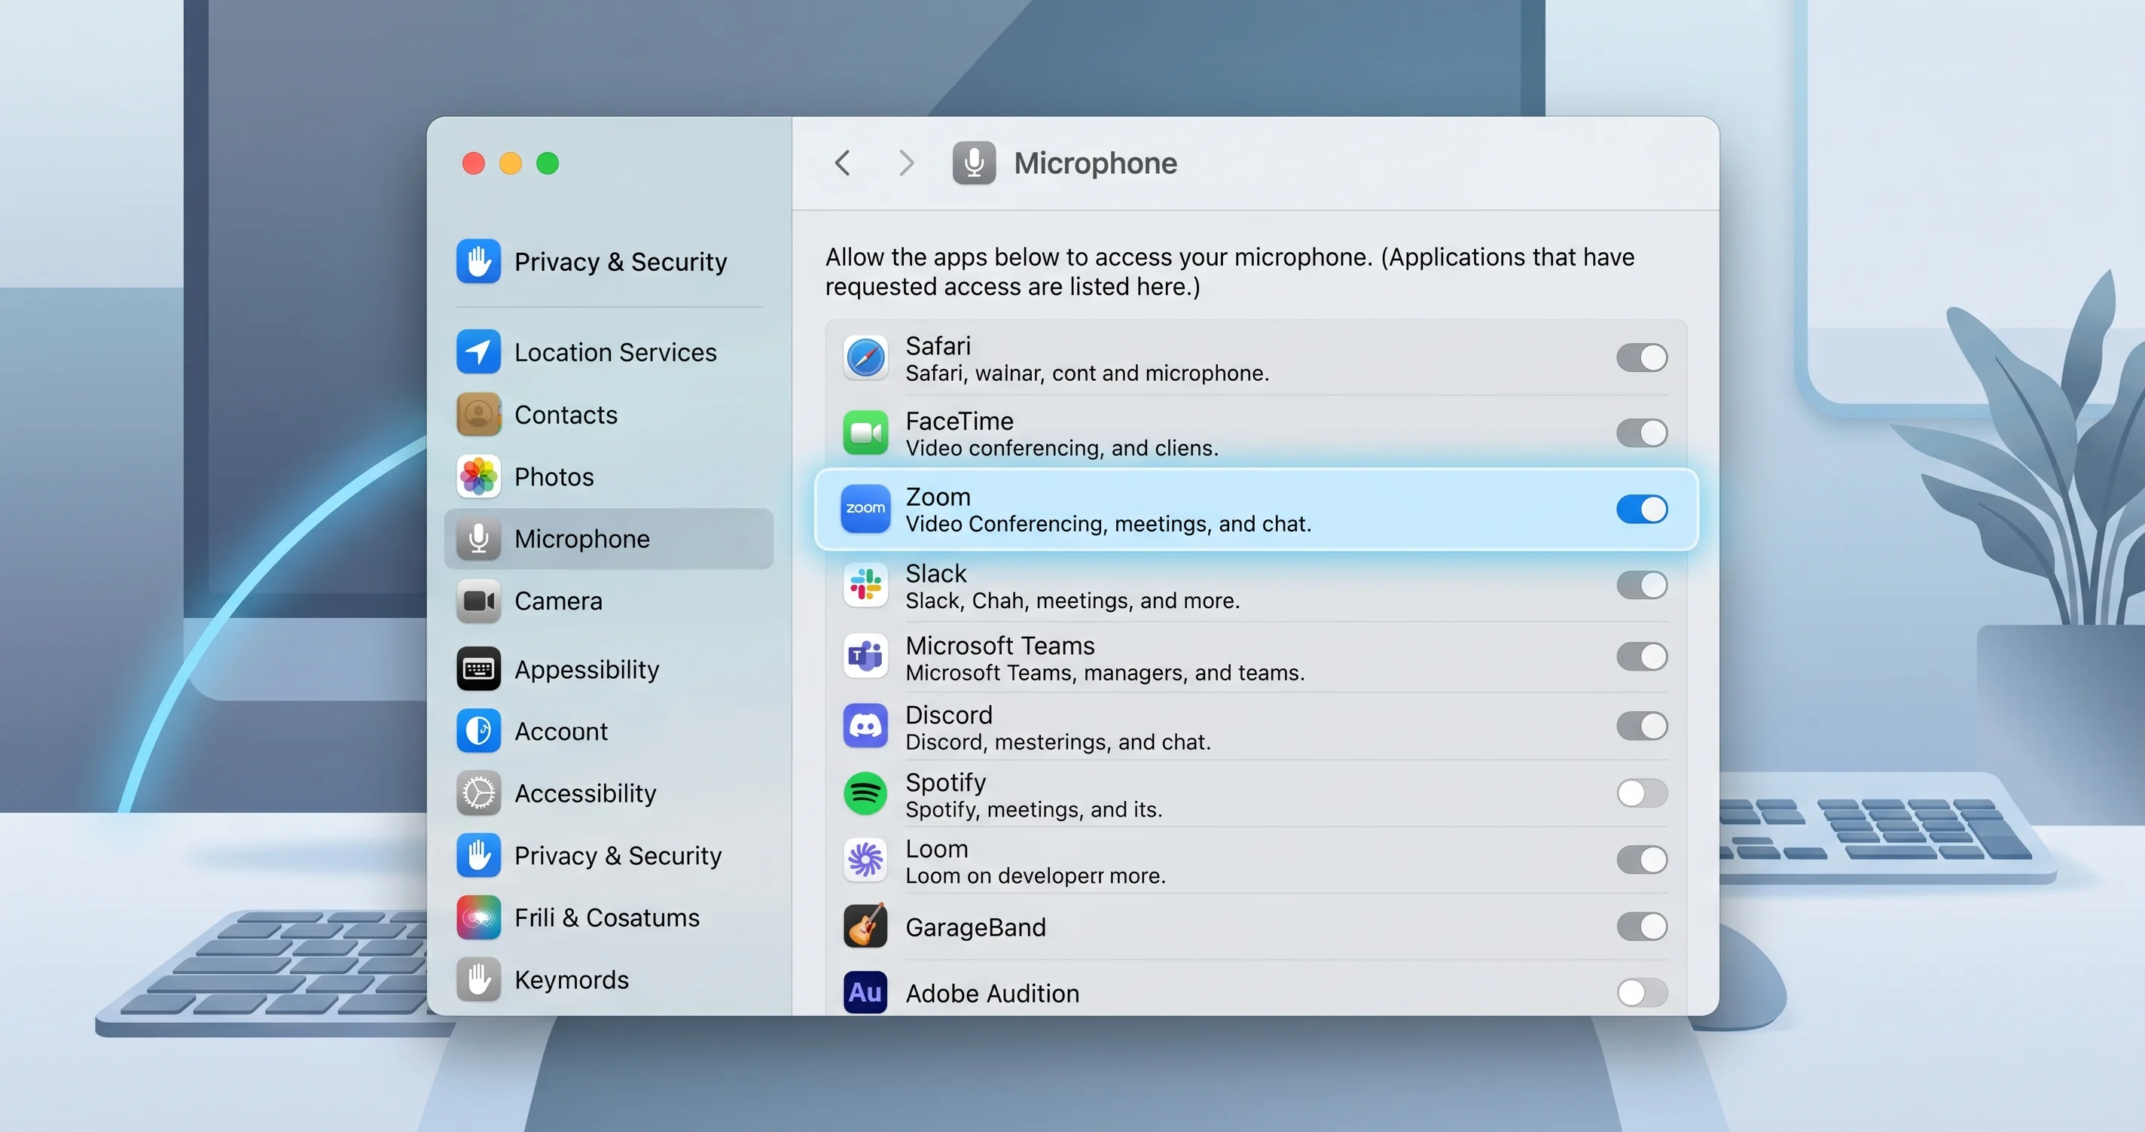The height and width of the screenshot is (1132, 2145).
Task: Select Microphone in the sidebar
Action: coord(609,539)
